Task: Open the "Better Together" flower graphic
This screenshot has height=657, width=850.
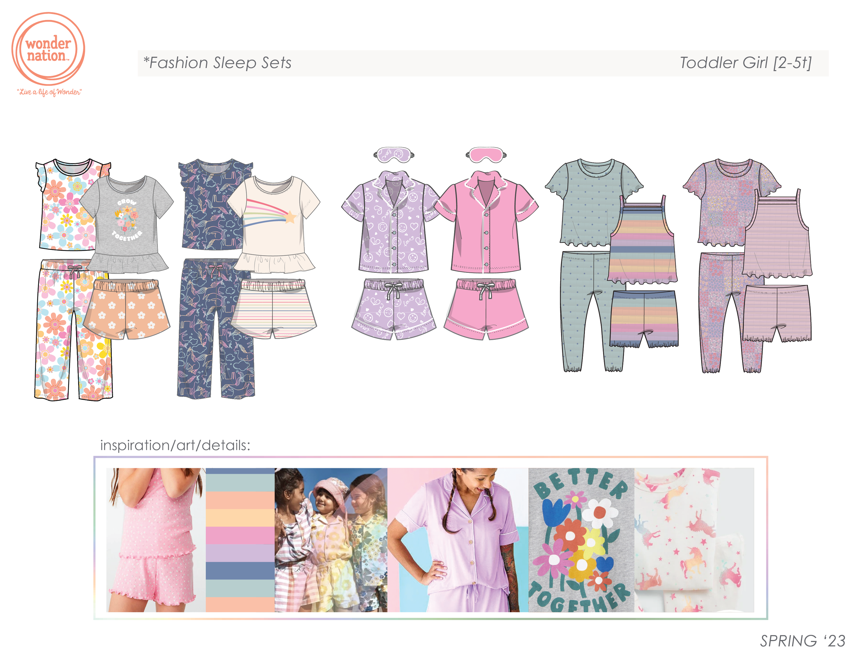Action: tap(581, 540)
